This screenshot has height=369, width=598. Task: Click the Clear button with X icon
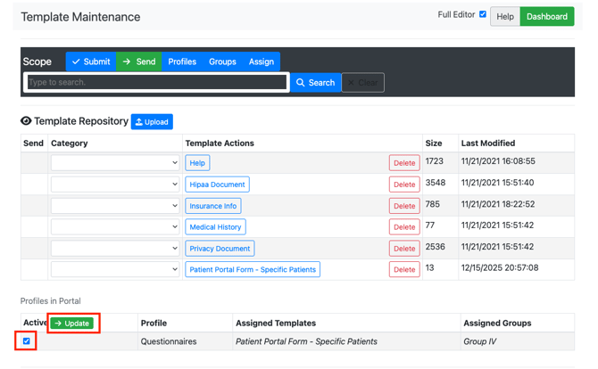(362, 83)
